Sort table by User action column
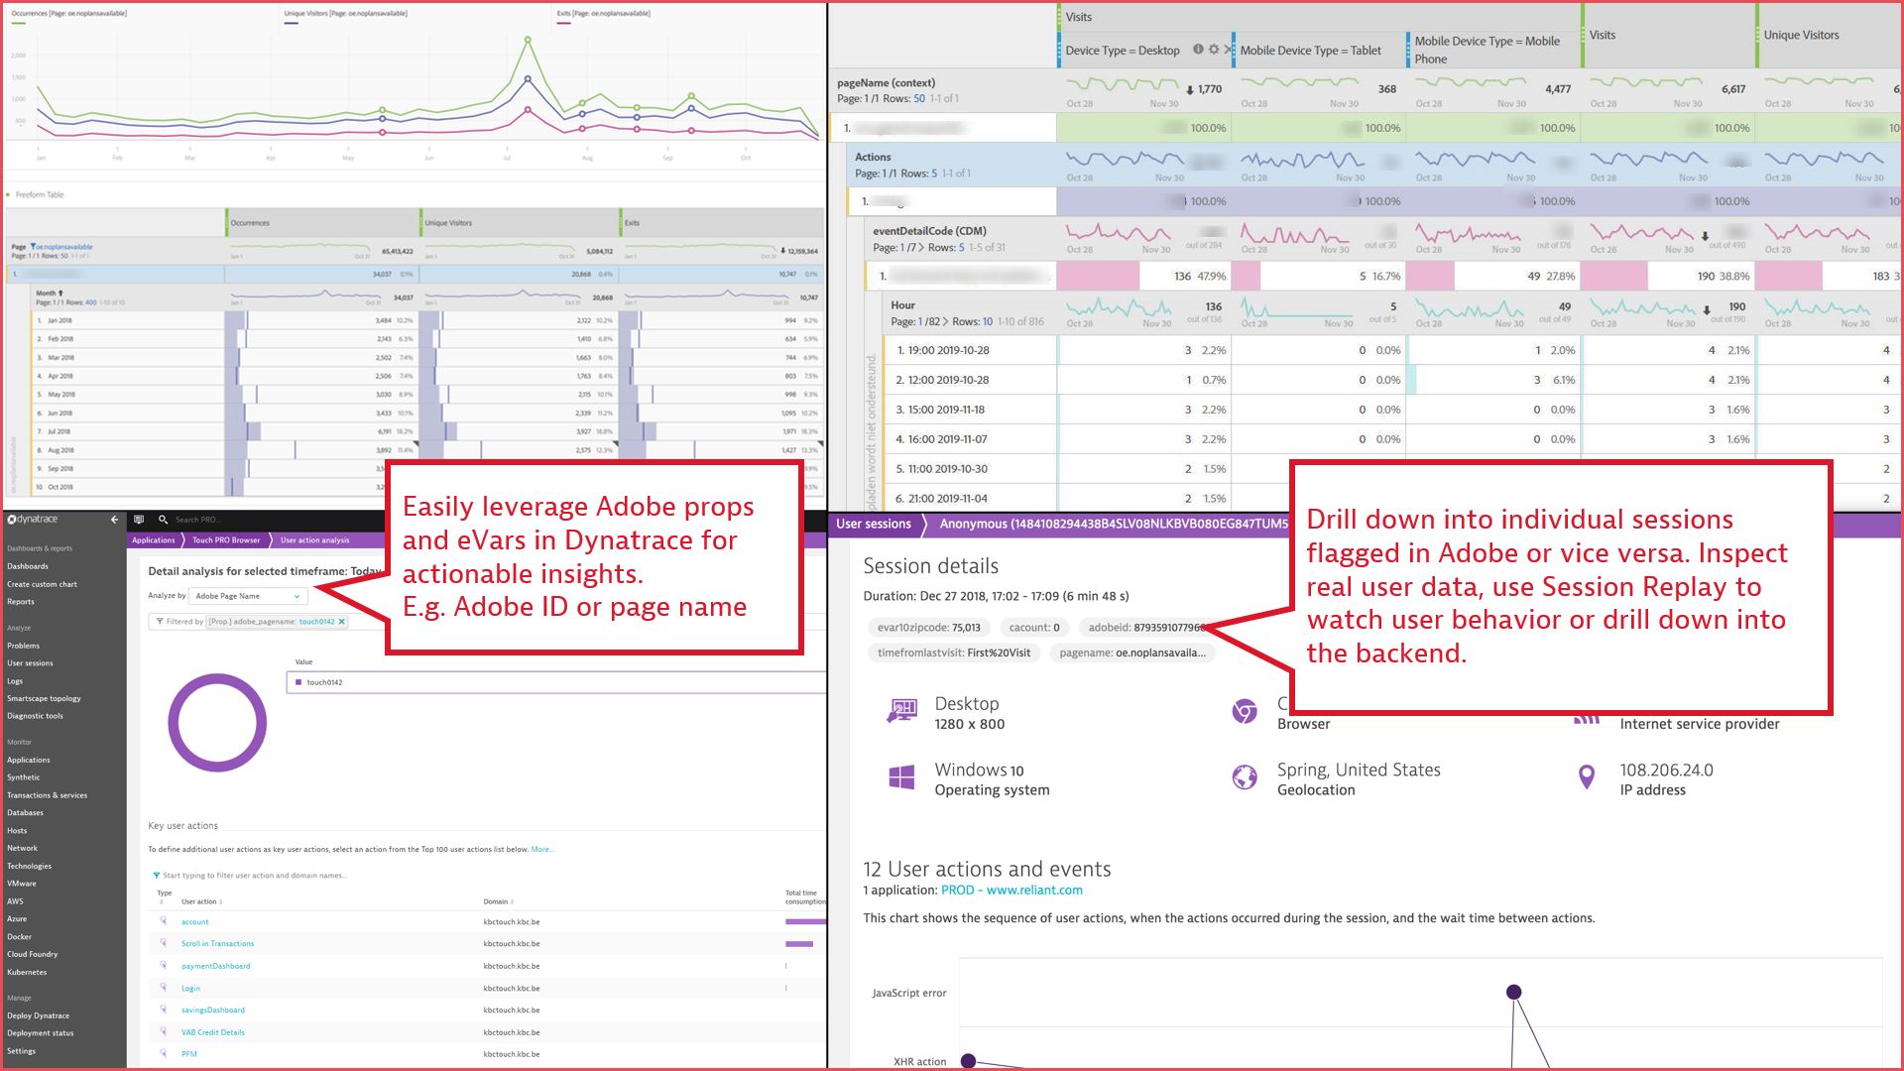The width and height of the screenshot is (1904, 1071). (201, 901)
